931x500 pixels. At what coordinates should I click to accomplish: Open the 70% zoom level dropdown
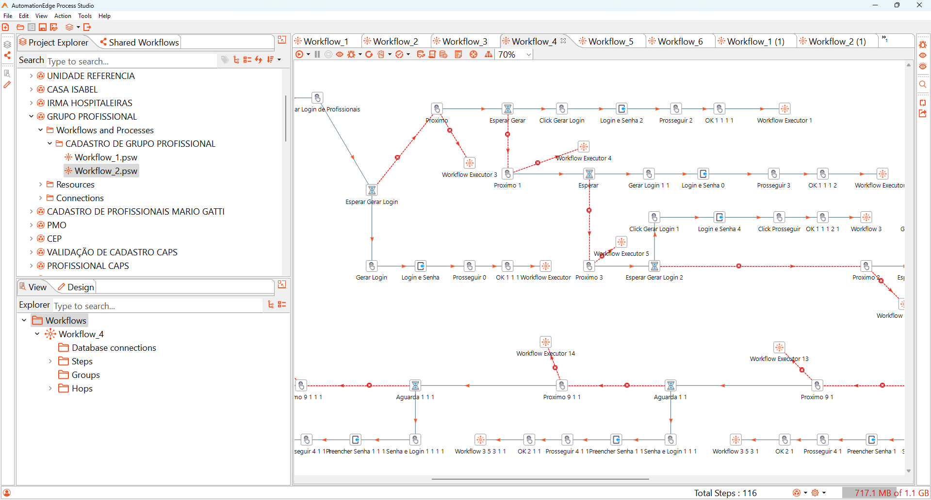[528, 55]
